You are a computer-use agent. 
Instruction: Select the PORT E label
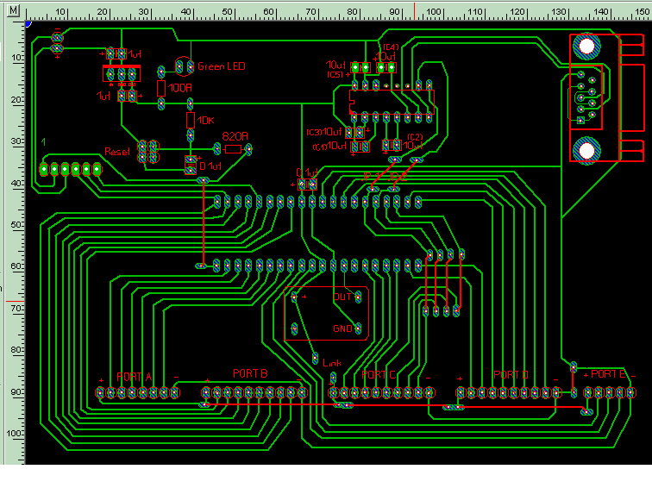(x=607, y=373)
